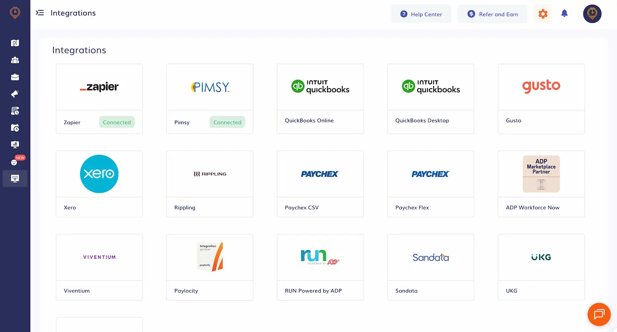This screenshot has height=332, width=617.
Task: Select the Xero label
Action: pos(70,207)
